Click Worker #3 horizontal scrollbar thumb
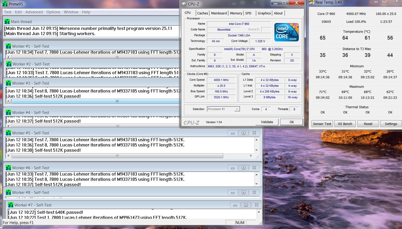The image size is (402, 229). 95,101
